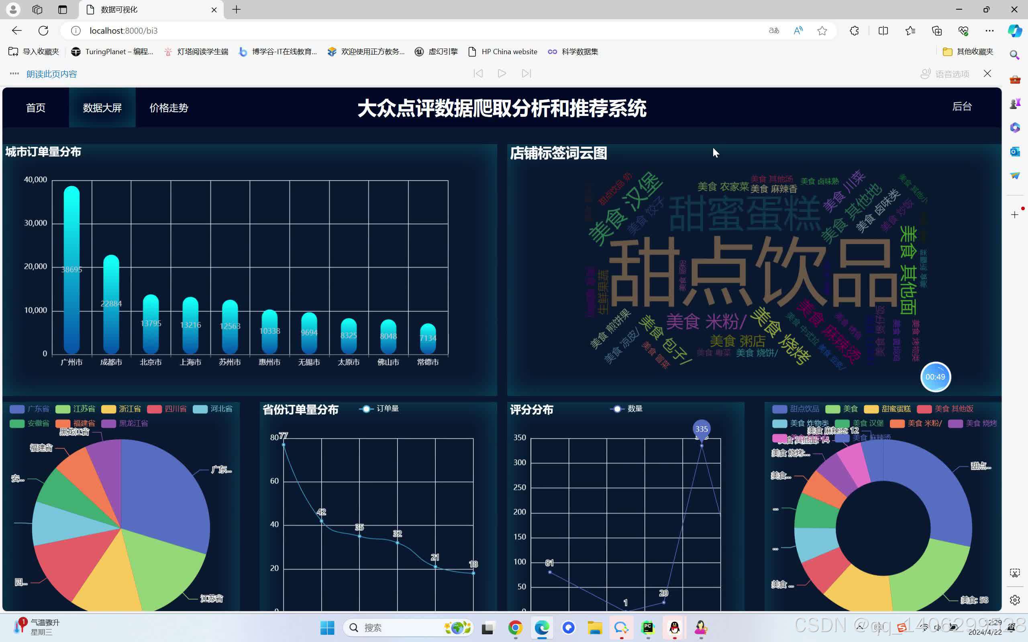Add this page to favorites star
Image resolution: width=1028 pixels, height=642 pixels.
coord(822,30)
